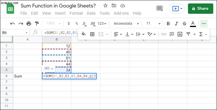Toggle Bold formatting
Viewport: 217px width, 110px height.
(168, 24)
